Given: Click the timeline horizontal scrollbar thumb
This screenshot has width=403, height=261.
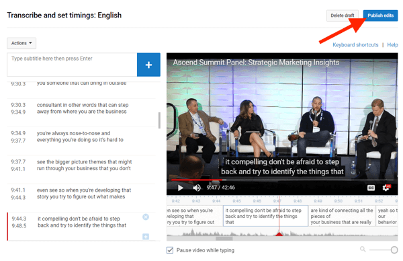Looking at the screenshot, I should [x=224, y=239].
